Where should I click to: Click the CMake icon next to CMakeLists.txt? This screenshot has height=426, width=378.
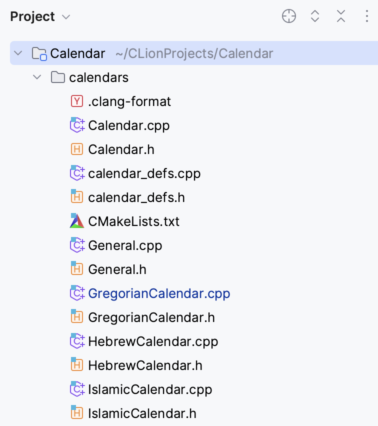tap(77, 221)
